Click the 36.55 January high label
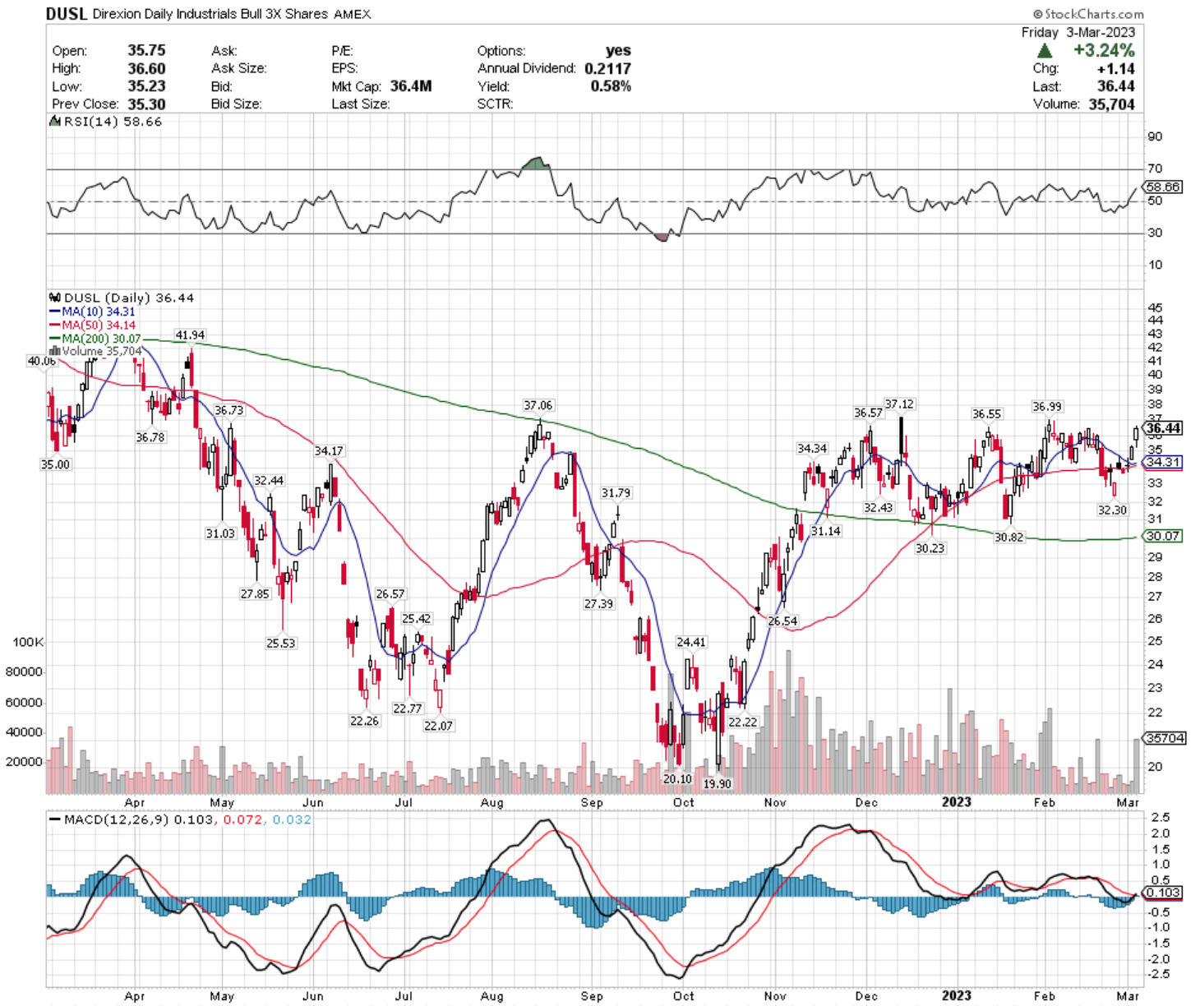 coord(986,413)
